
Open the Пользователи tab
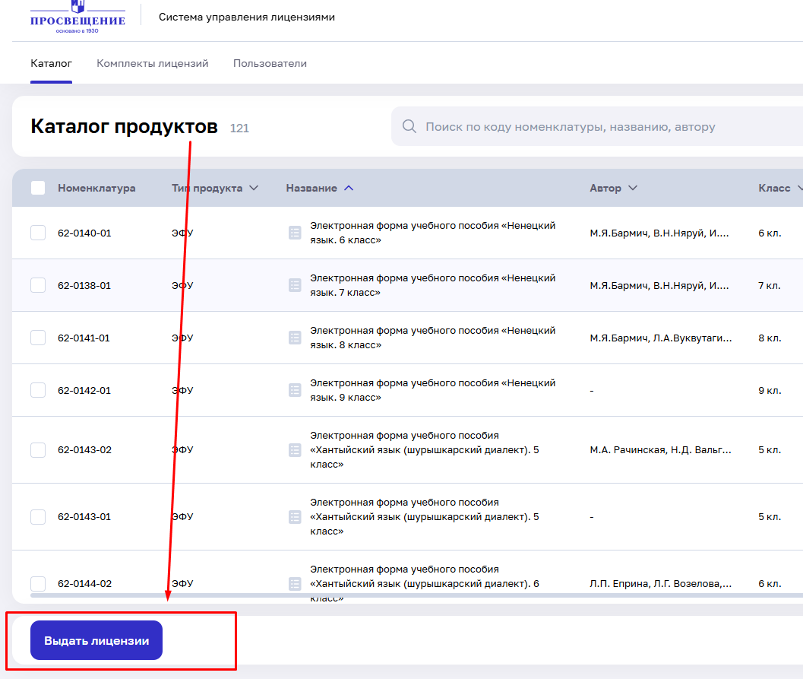coord(270,63)
